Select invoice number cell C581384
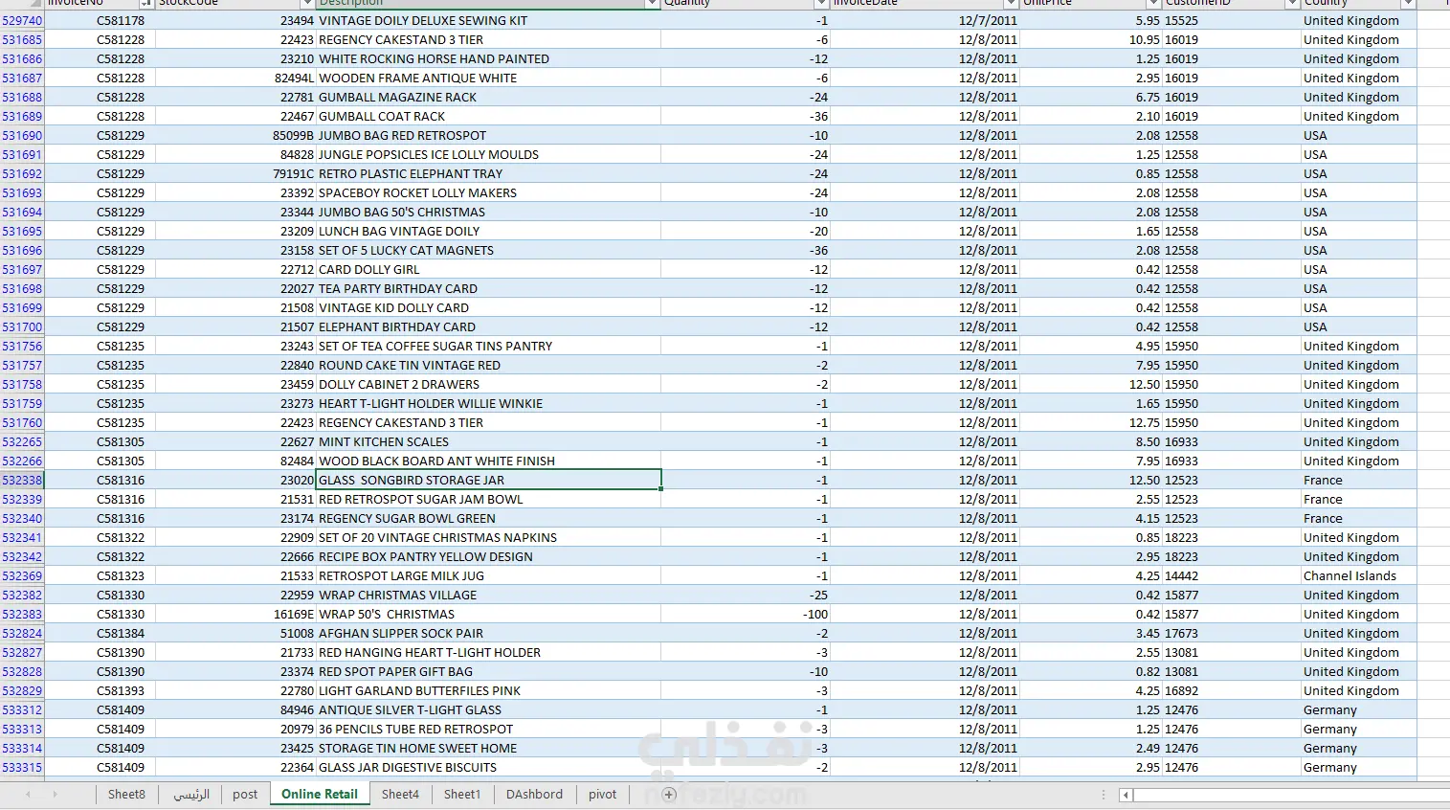 100,633
